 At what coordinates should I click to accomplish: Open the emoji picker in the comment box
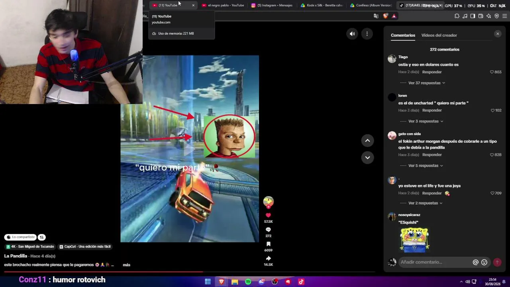tap(484, 262)
